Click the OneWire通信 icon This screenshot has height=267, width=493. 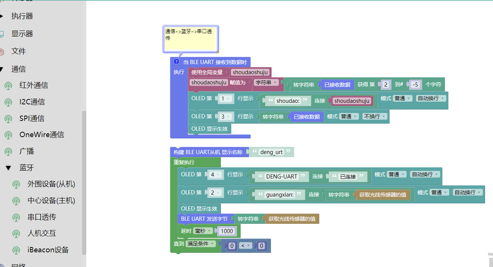pos(8,134)
